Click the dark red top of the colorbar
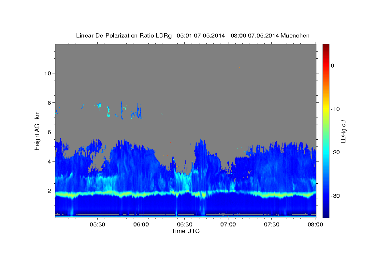Viewport: 391px width, 261px height. point(326,46)
